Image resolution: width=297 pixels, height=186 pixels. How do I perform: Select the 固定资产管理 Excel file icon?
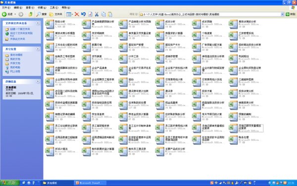(x=123, y=47)
